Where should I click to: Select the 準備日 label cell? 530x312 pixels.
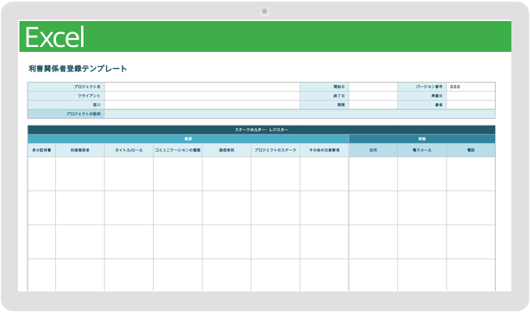tap(422, 96)
